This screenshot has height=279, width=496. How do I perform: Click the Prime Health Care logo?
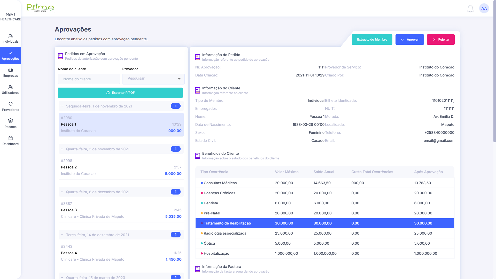point(40,8)
